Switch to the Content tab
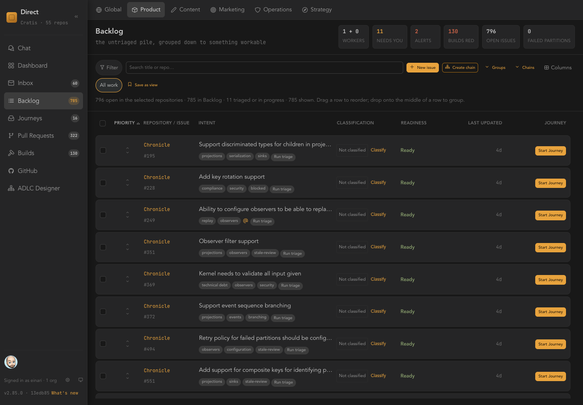Screen dimensions: 583x405 (x=185, y=10)
